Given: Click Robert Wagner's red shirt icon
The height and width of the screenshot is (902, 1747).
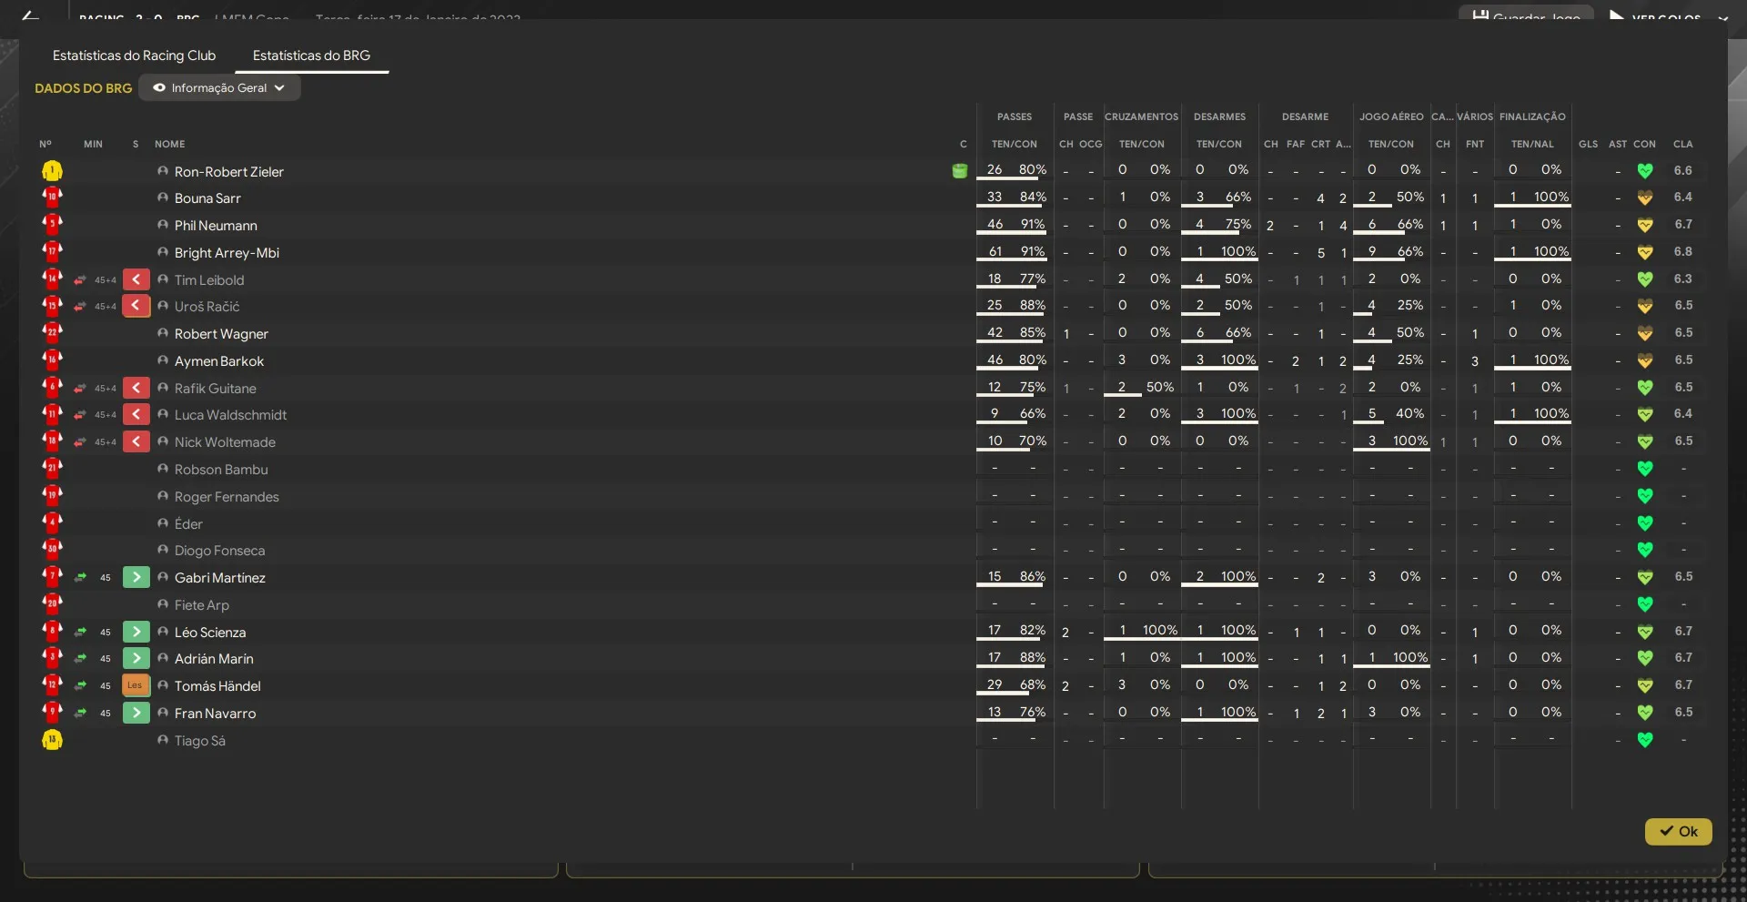Looking at the screenshot, I should point(52,333).
